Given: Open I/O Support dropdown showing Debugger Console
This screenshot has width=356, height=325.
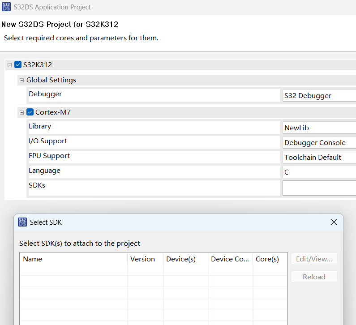Looking at the screenshot, I should point(319,142).
